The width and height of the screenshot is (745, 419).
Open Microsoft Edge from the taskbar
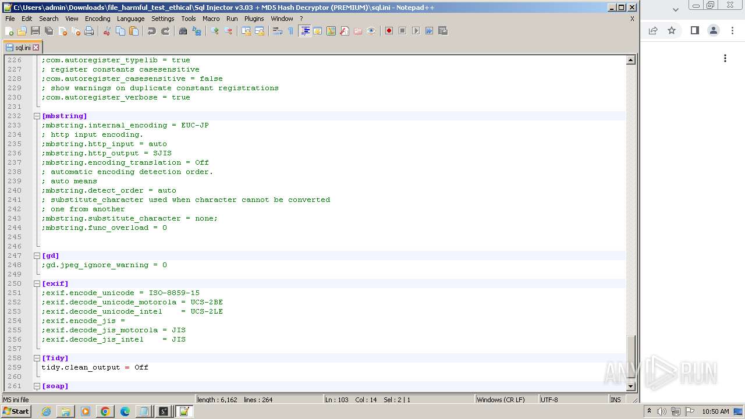pos(125,411)
